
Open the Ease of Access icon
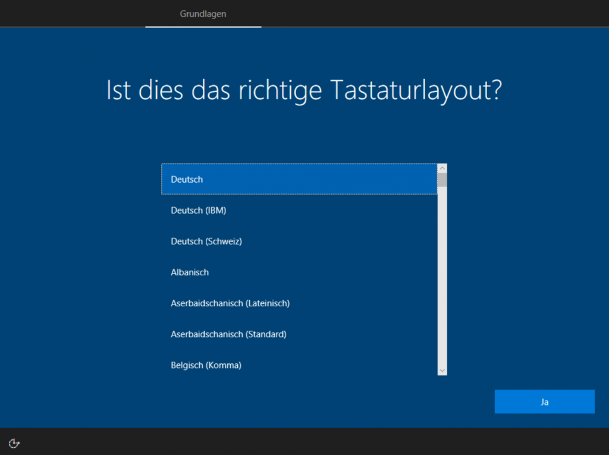click(14, 443)
